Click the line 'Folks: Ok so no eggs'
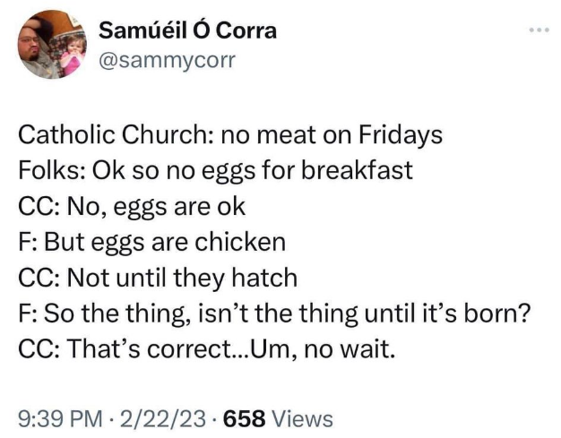This screenshot has height=438, width=561. (215, 170)
